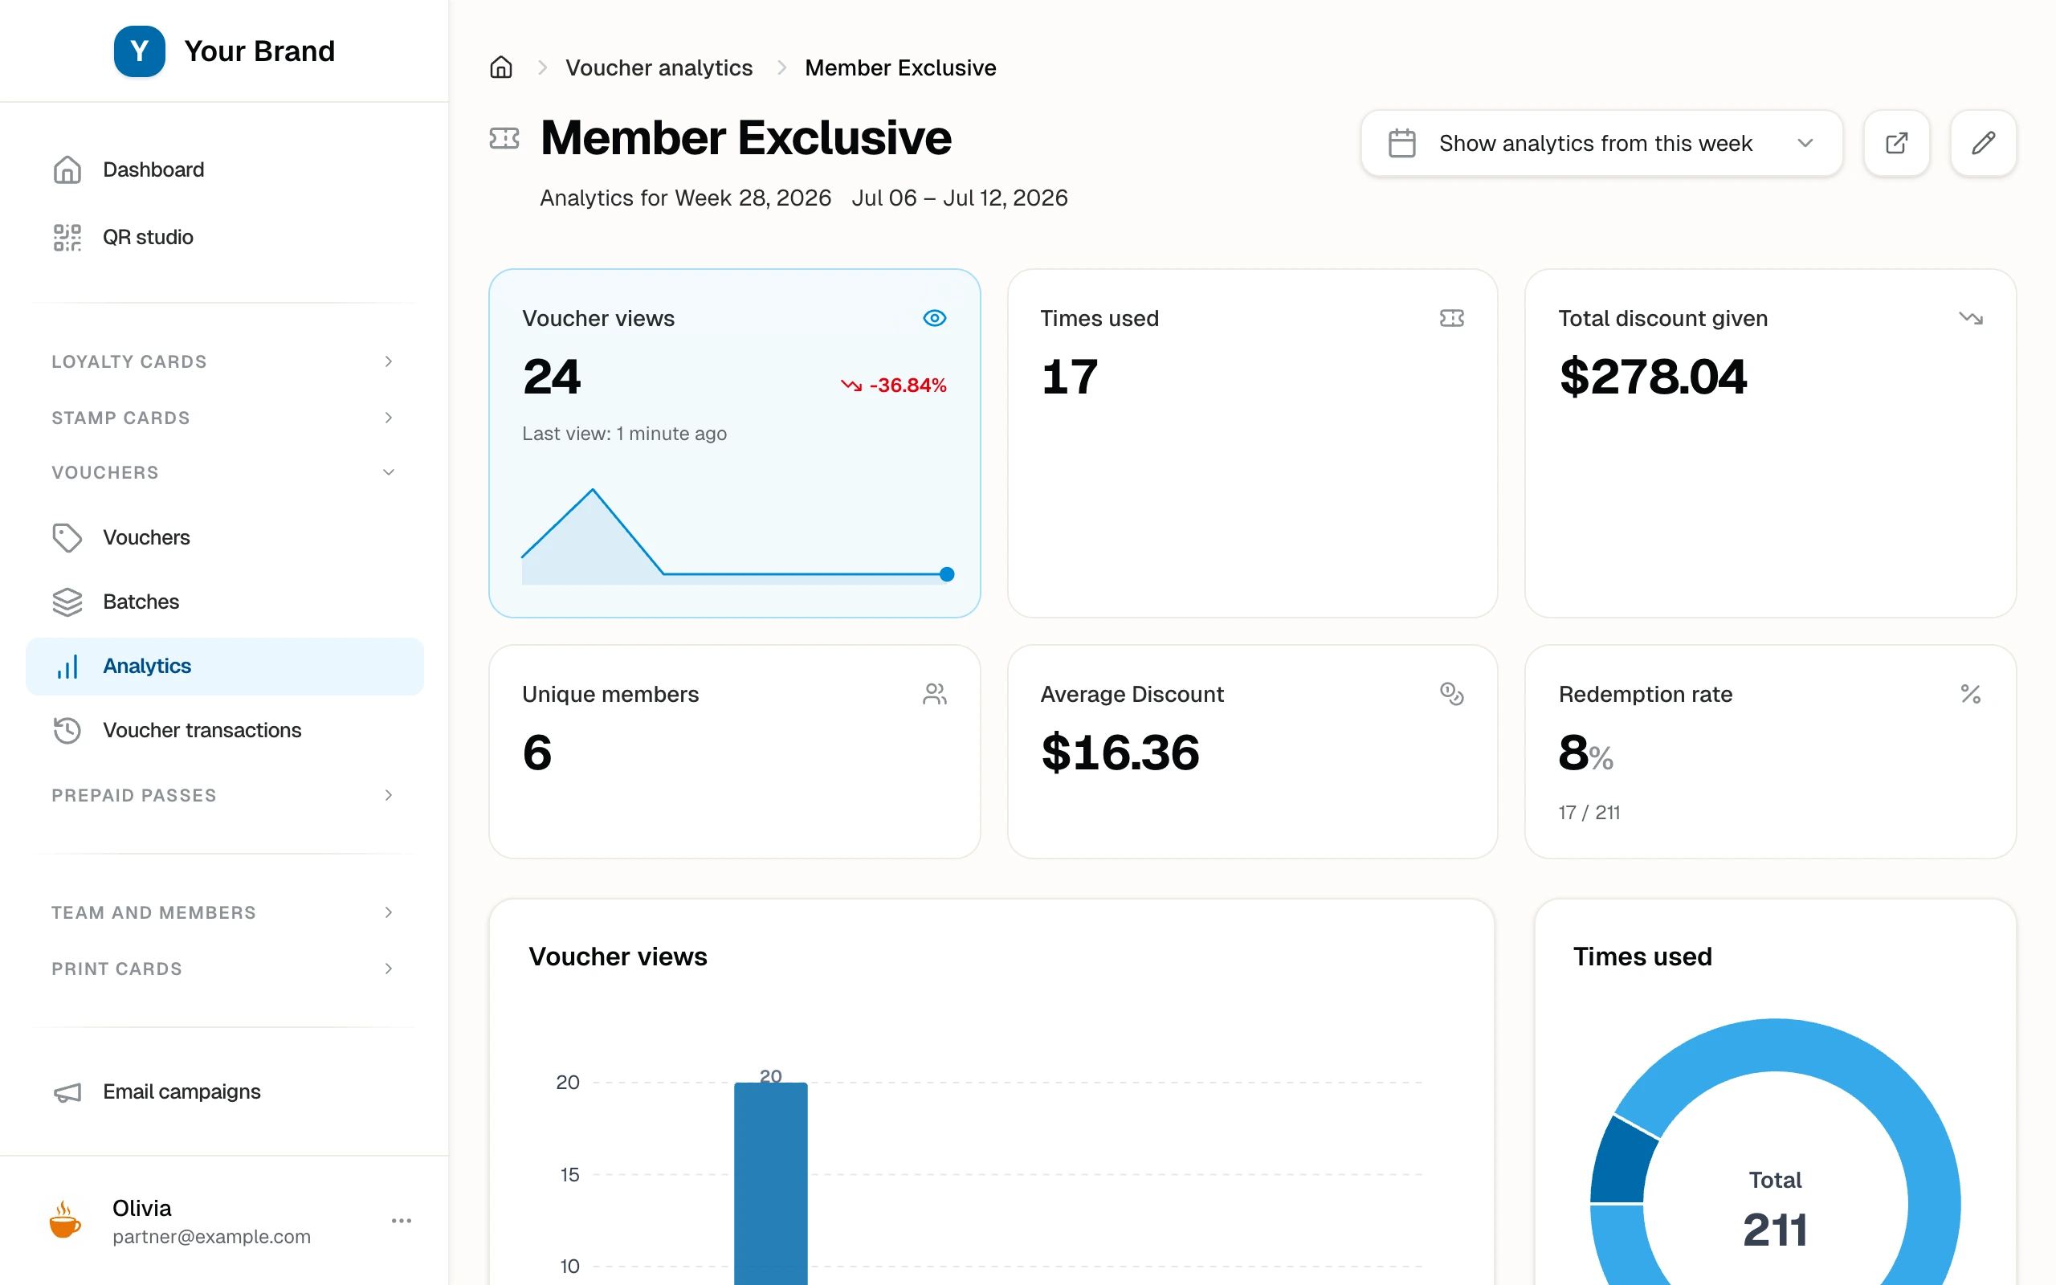
Task: Expand the Stamp Cards section
Action: 224,418
